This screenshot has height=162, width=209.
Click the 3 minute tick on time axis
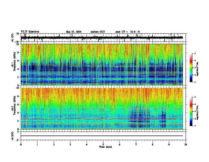click(70, 145)
